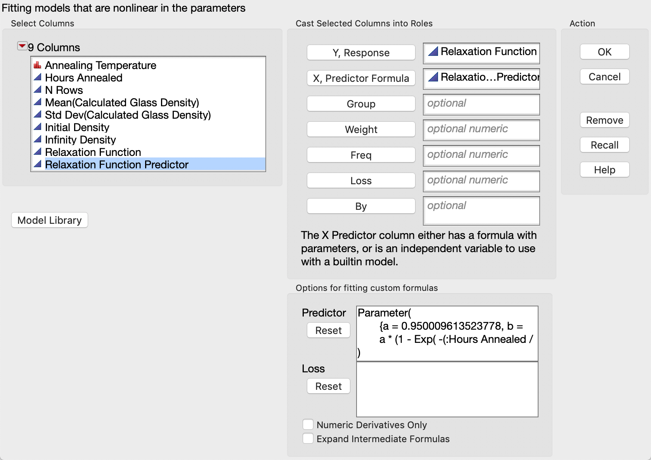The height and width of the screenshot is (460, 651).
Task: Click the icon beside Infinity Density
Action: coord(38,140)
